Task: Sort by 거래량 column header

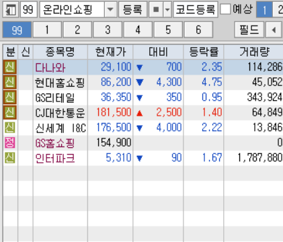Action: pyautogui.click(x=253, y=52)
